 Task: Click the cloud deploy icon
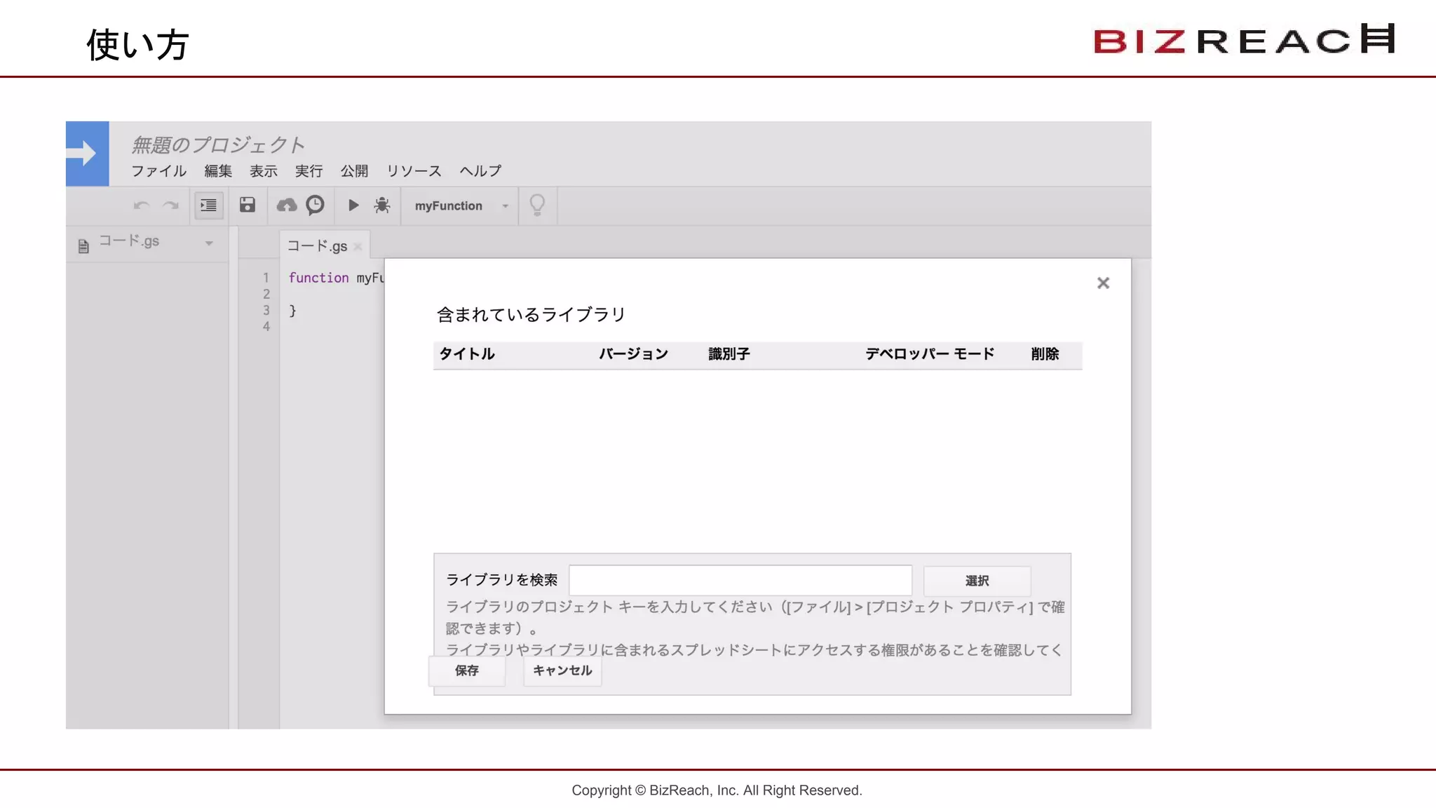tap(287, 205)
